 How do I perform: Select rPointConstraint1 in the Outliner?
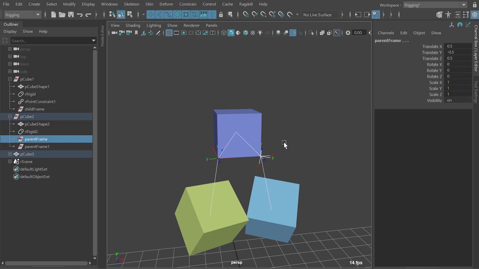pyautogui.click(x=40, y=102)
